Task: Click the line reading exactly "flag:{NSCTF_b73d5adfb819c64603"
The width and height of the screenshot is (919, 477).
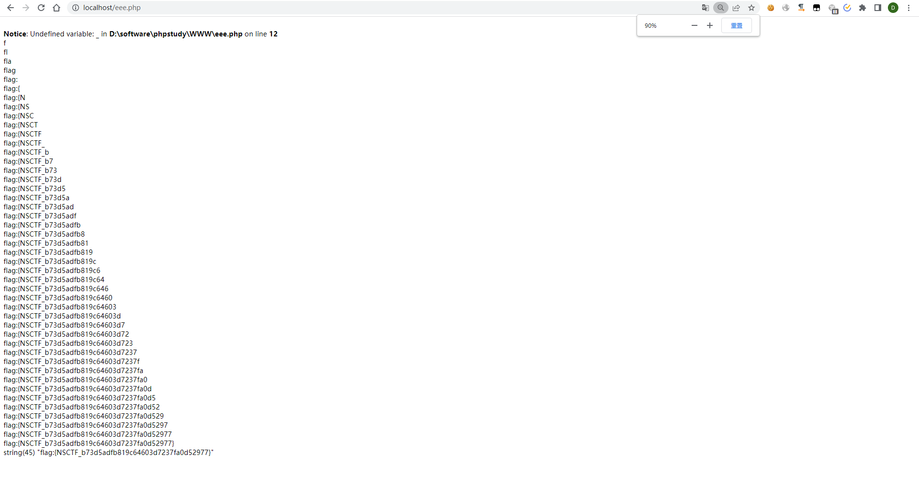Action: tap(60, 307)
